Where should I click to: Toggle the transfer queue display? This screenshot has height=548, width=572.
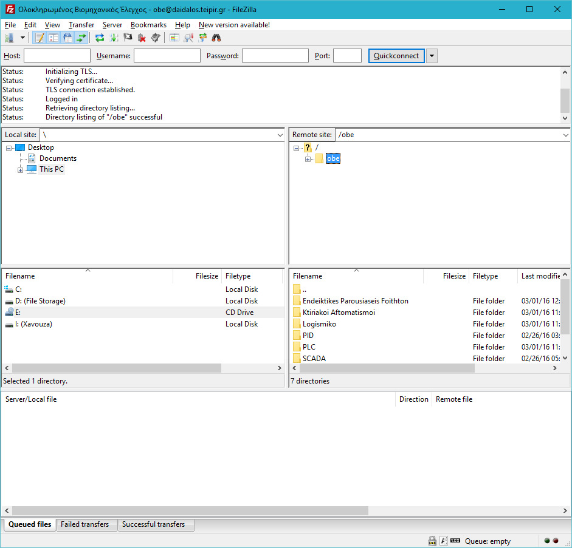pos(81,38)
